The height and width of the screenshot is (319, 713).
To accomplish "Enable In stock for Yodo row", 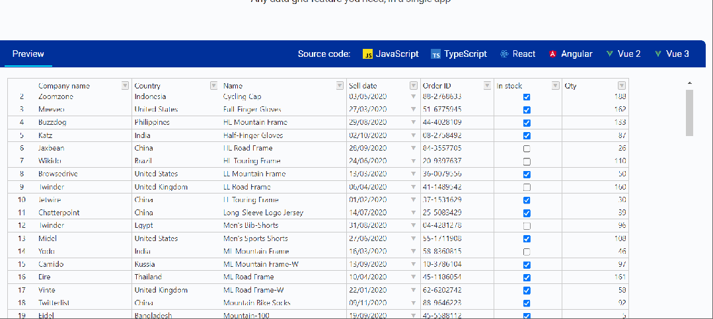I will pos(527,252).
